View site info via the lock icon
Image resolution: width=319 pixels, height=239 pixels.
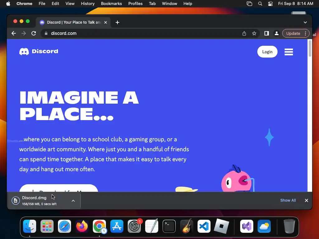[x=46, y=33]
